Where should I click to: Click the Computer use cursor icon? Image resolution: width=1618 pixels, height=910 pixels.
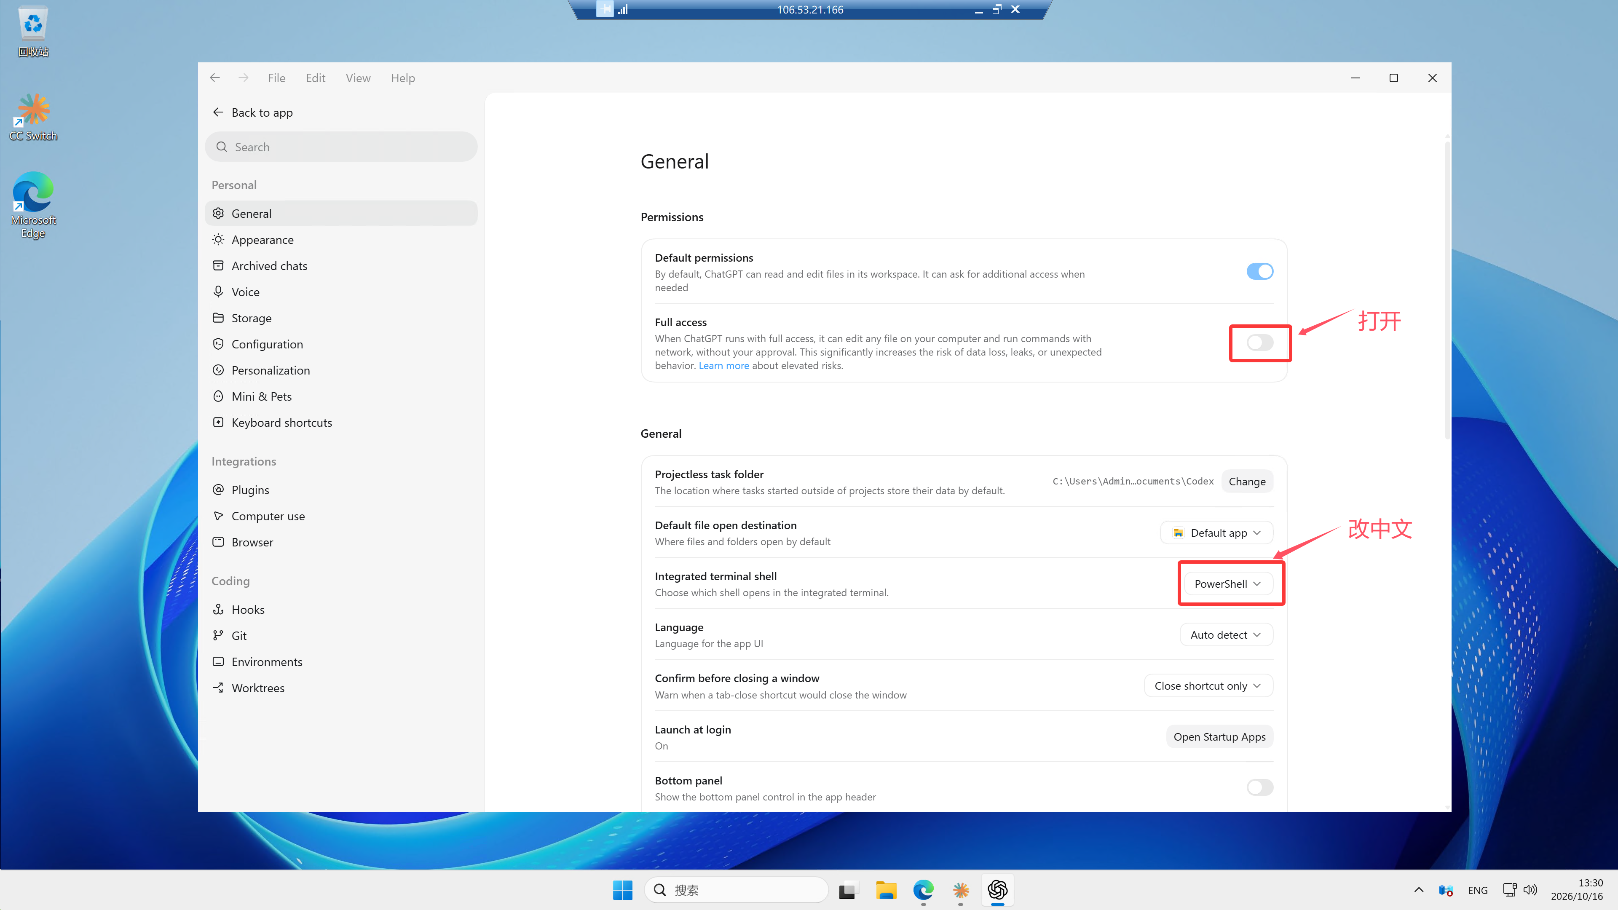pos(218,516)
